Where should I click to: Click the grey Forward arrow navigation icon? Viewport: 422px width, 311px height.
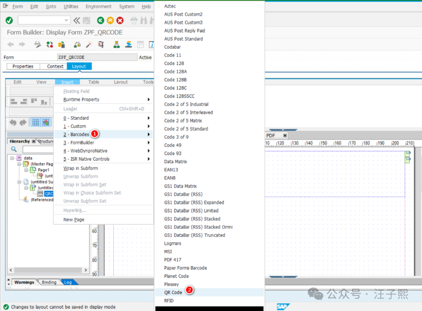tap(22, 44)
